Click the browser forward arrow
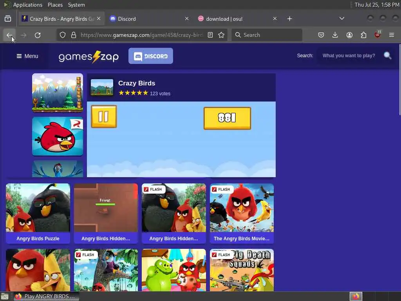The image size is (401, 301). coord(23,35)
